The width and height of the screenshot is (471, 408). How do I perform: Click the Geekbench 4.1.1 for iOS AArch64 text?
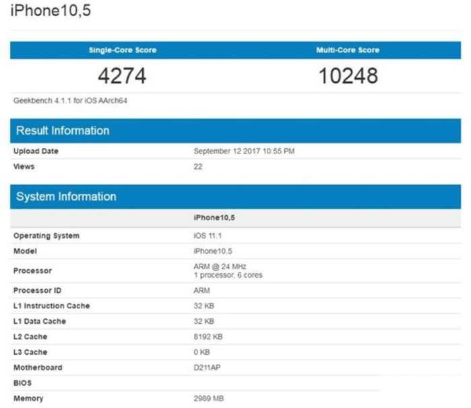[x=71, y=101]
